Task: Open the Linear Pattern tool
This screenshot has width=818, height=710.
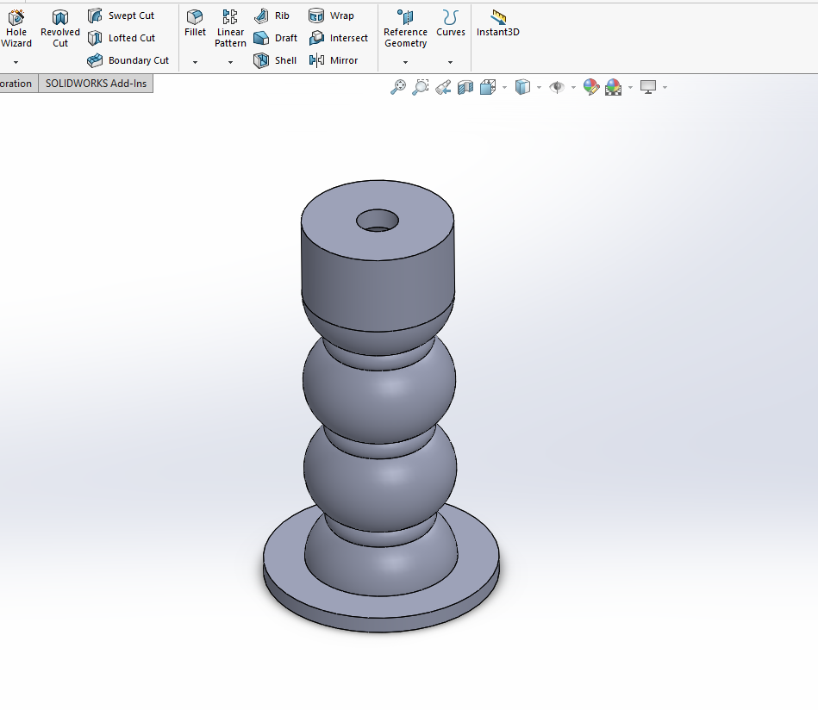Action: (x=230, y=29)
